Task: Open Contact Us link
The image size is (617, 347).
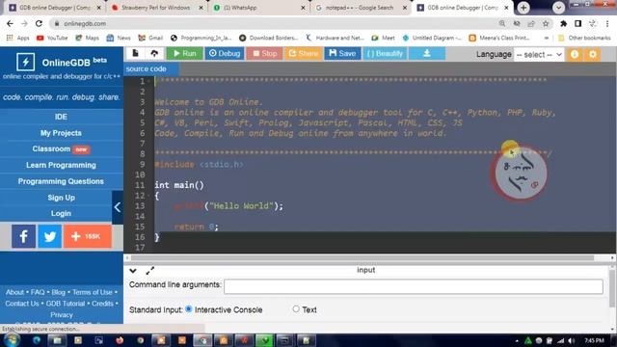Action: pos(22,304)
